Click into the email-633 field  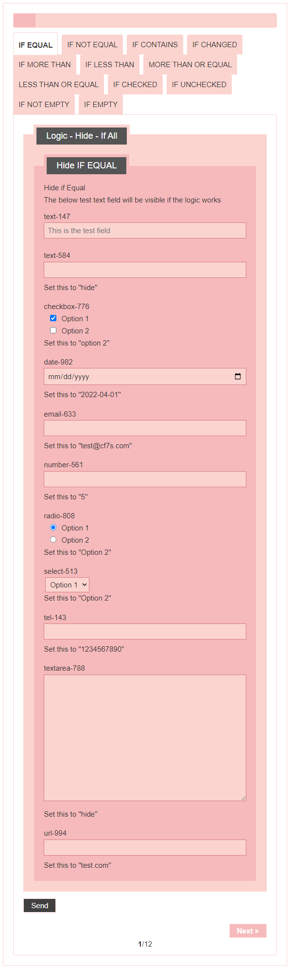(145, 428)
